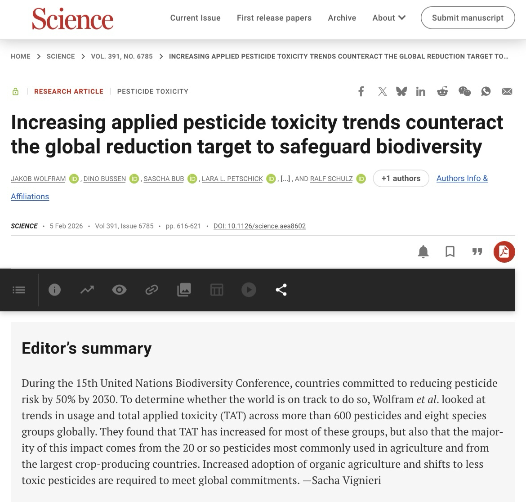Open the DOI link for the article
This screenshot has height=502, width=526.
coord(259,226)
